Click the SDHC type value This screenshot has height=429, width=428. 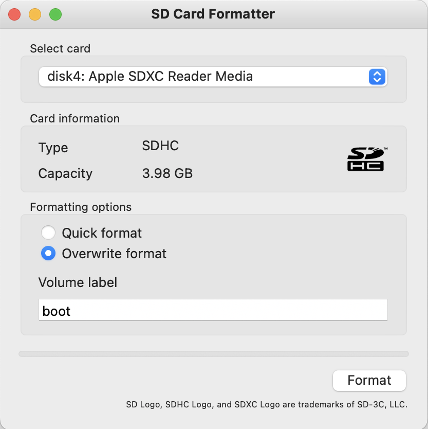tap(160, 146)
